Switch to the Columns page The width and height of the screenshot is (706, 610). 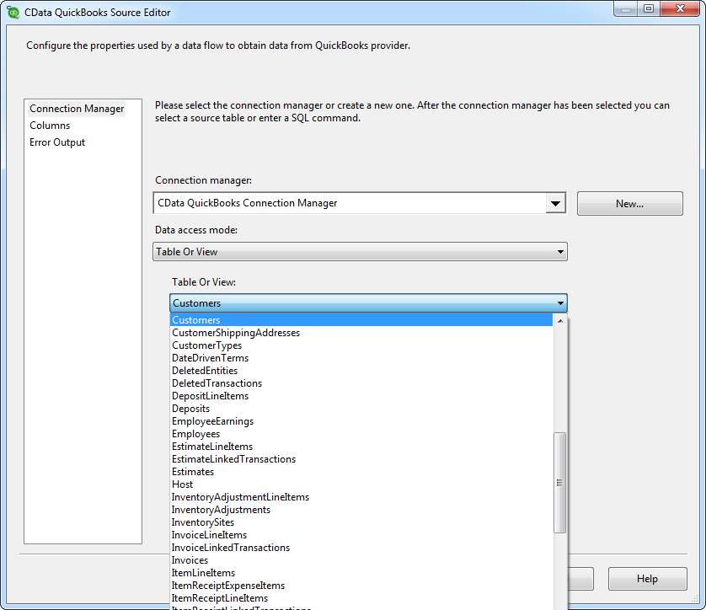50,125
